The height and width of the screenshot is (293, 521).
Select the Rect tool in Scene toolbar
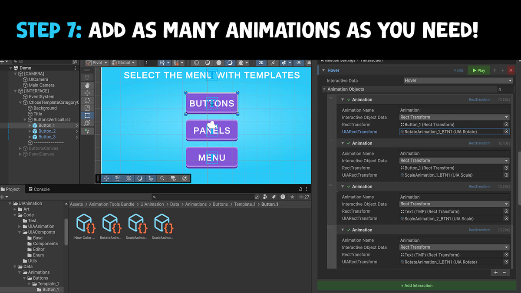87,115
